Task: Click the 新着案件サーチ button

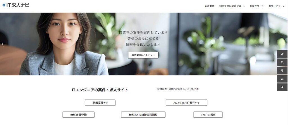Action: [x=100, y=103]
